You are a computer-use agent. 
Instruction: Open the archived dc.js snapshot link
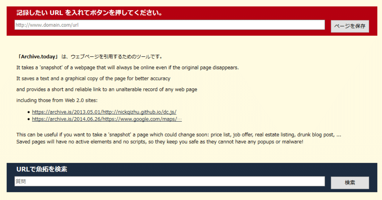click(x=104, y=112)
